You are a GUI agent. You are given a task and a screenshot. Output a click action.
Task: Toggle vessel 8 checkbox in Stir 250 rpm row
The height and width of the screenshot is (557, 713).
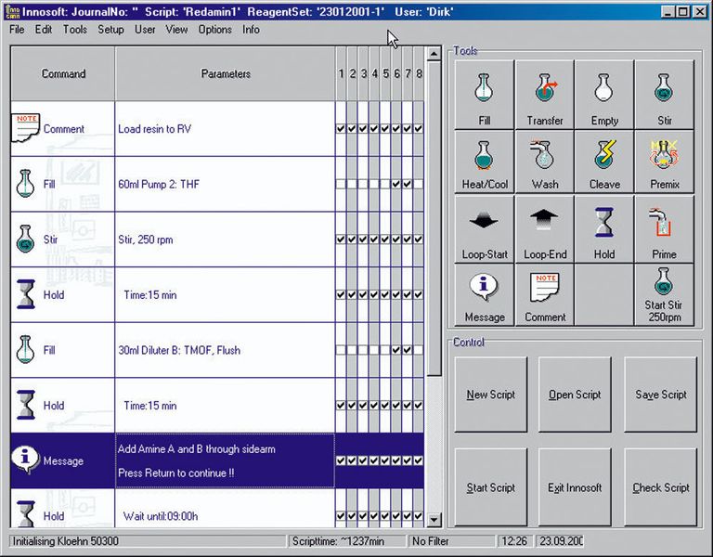point(419,240)
